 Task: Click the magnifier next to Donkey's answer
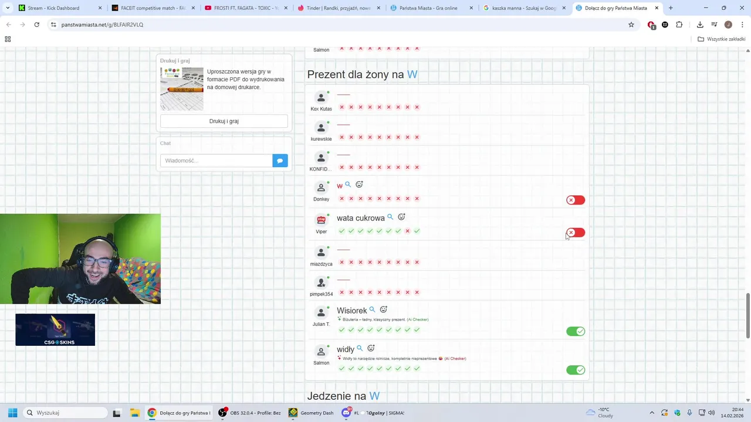pos(348,185)
